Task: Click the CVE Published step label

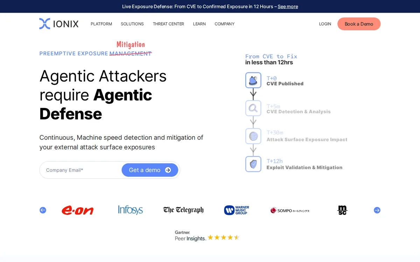Action: pyautogui.click(x=285, y=84)
